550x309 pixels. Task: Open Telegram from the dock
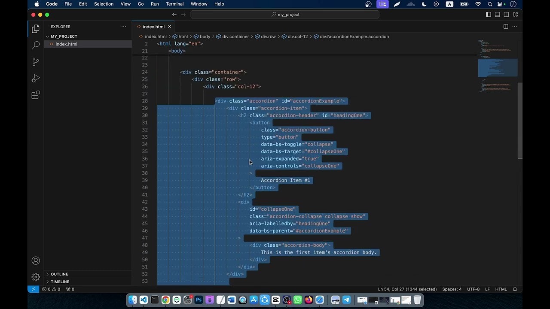point(346,300)
